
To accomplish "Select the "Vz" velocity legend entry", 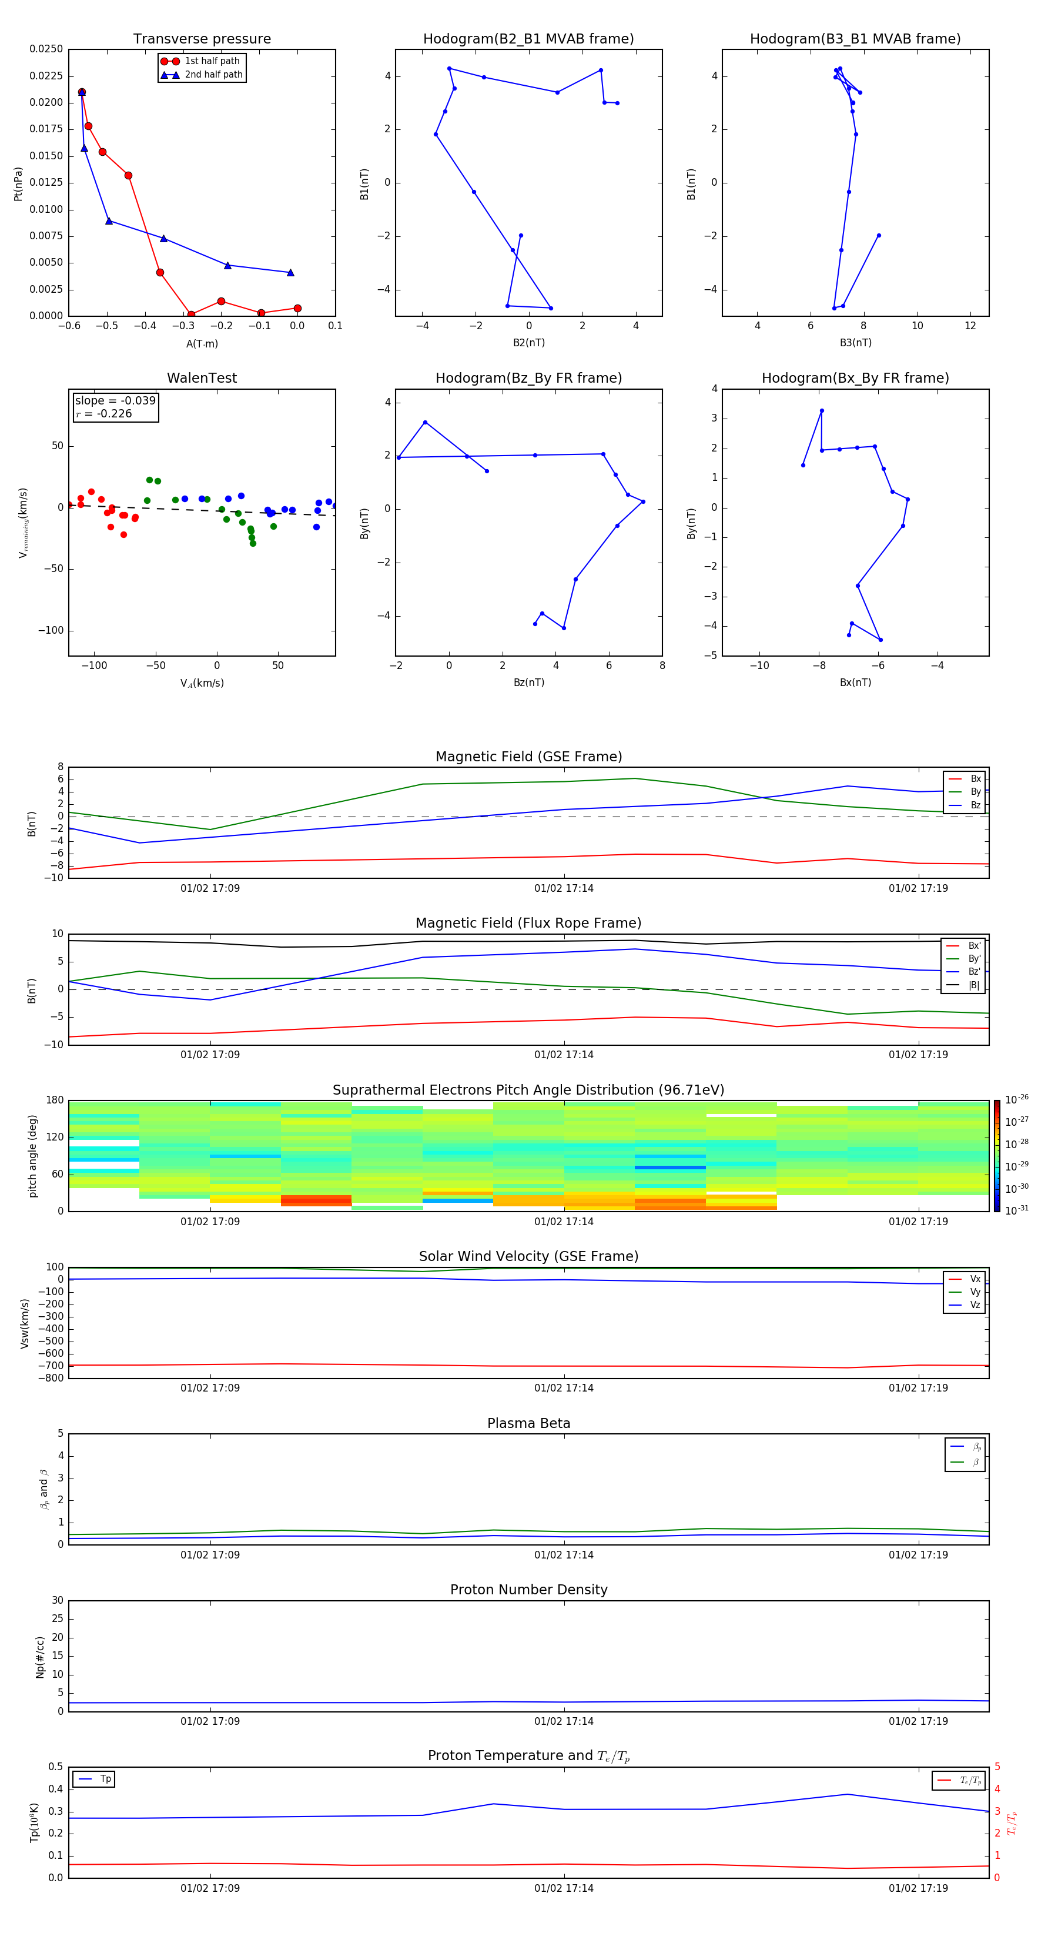I will tap(965, 1305).
